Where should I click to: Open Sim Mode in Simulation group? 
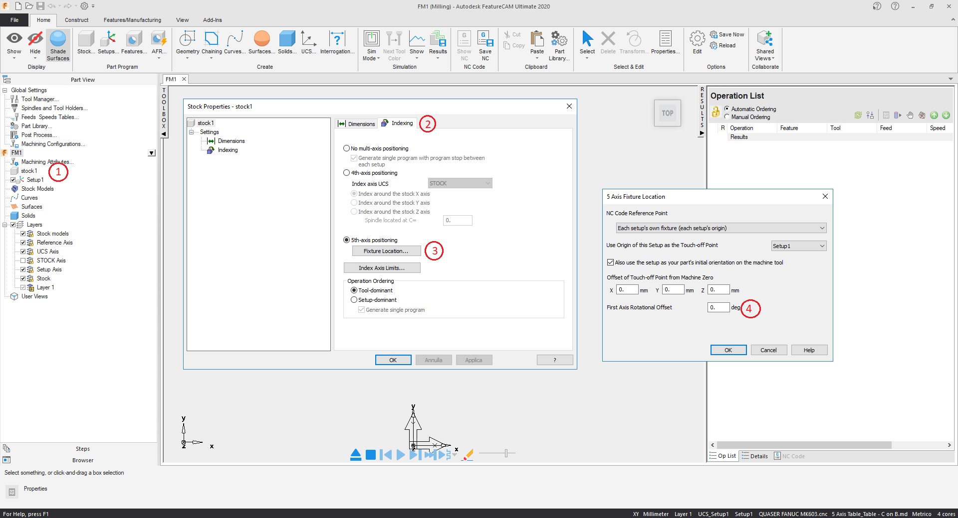(x=371, y=45)
